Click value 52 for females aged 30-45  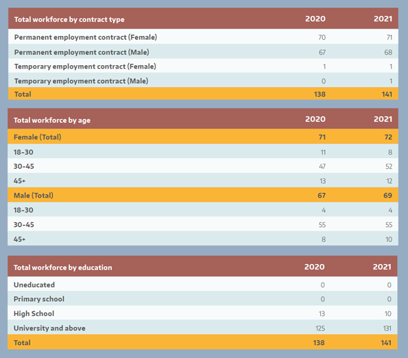tap(389, 166)
